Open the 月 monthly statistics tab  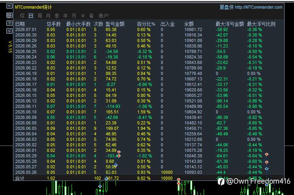click(x=48, y=16)
